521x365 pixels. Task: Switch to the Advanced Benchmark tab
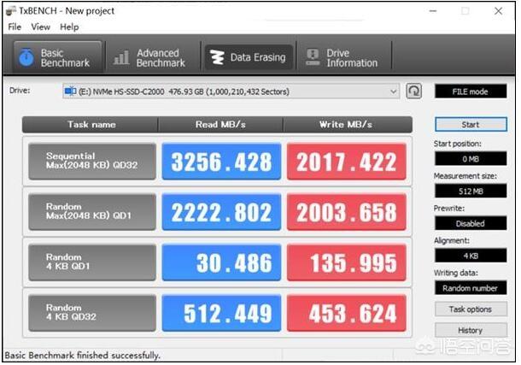(x=153, y=57)
